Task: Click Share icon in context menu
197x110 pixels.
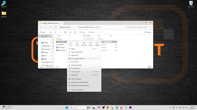Action: (x=90, y=44)
